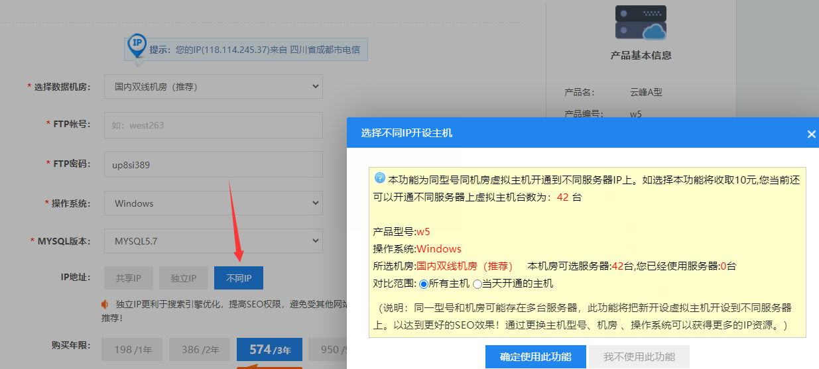The width and height of the screenshot is (819, 369).
Task: Select the 当天开通的主机 radio option
Action: coord(477,284)
